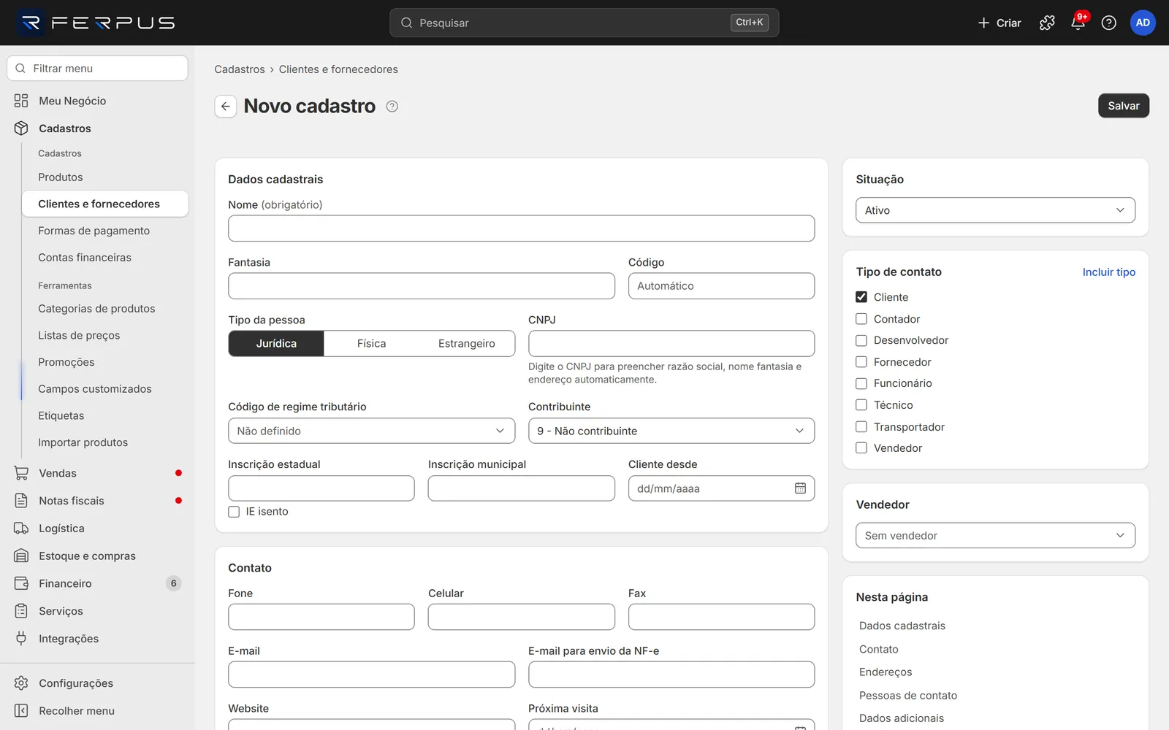
Task: Collapse the Cadastros sidebar section
Action: 98,128
